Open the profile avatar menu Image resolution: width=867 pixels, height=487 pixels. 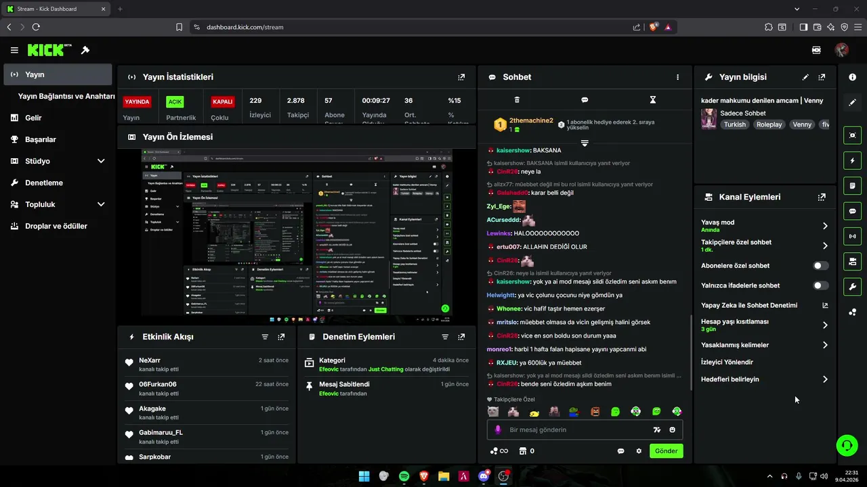(x=841, y=50)
